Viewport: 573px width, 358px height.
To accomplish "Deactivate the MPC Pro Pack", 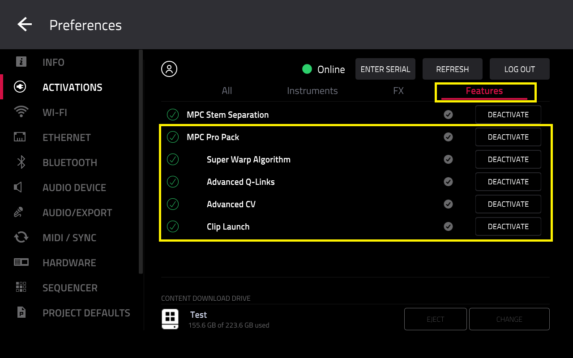I will pyautogui.click(x=508, y=137).
